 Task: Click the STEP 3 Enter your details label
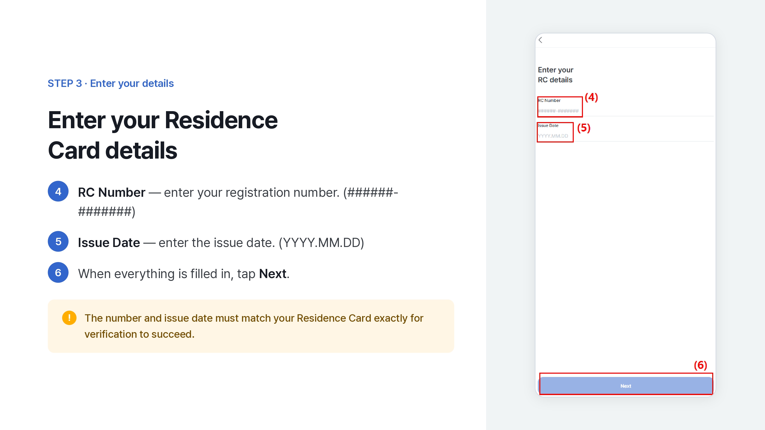coord(110,83)
